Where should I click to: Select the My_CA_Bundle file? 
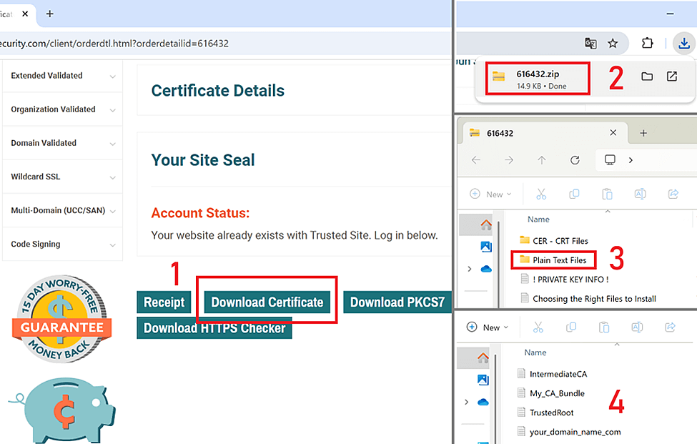(x=556, y=393)
